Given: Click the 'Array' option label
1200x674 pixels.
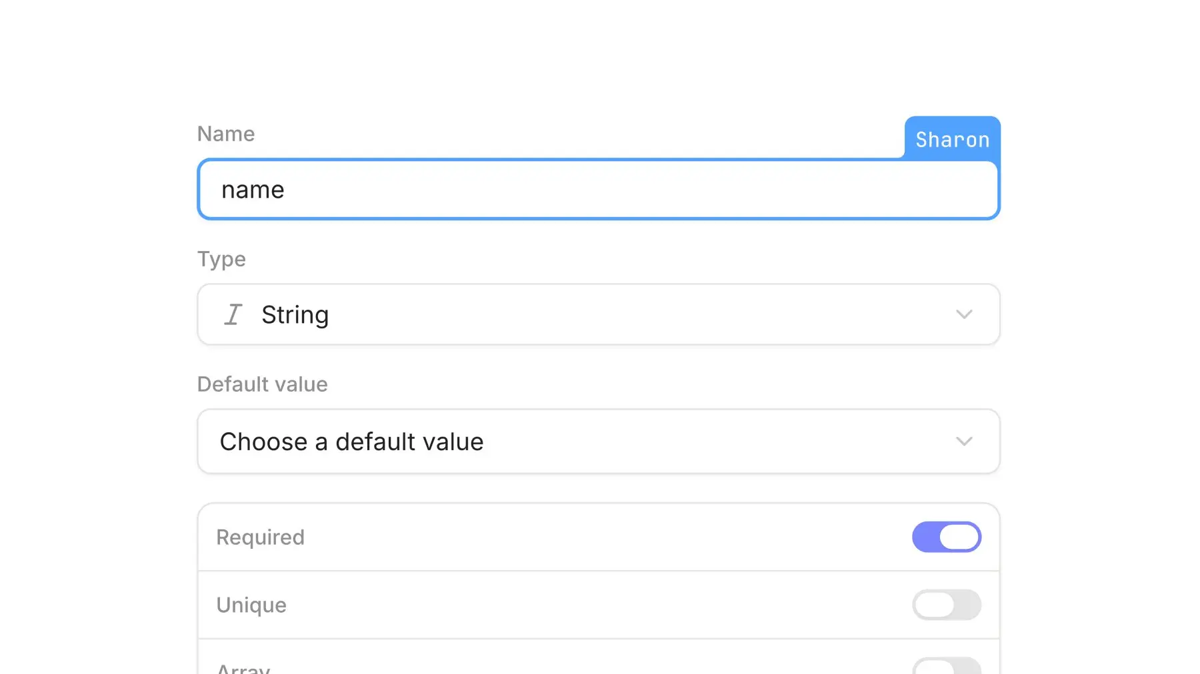Looking at the screenshot, I should pos(243,668).
